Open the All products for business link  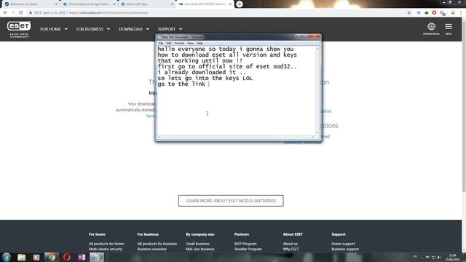157,244
